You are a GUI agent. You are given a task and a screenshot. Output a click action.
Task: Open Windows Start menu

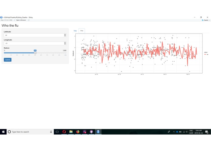(3, 132)
